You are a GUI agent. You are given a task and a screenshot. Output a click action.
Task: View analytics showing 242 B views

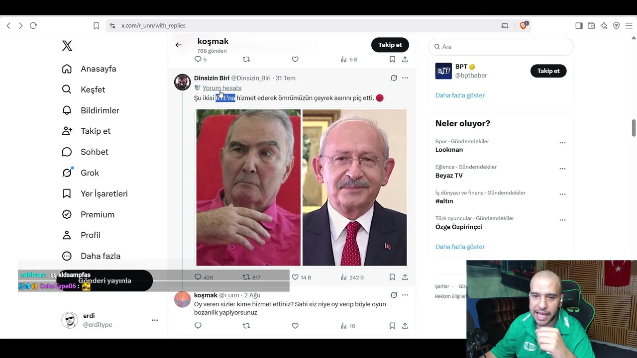point(352,277)
